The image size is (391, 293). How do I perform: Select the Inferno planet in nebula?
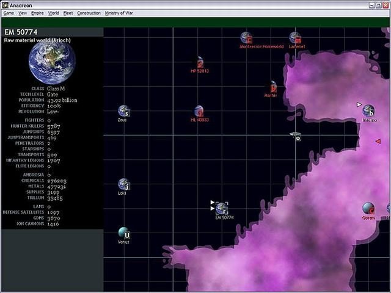click(x=368, y=110)
